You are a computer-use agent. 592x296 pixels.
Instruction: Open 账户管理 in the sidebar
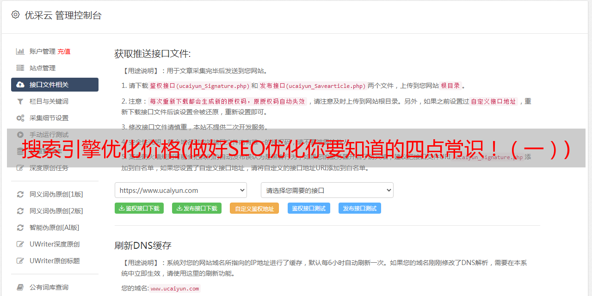pos(43,51)
